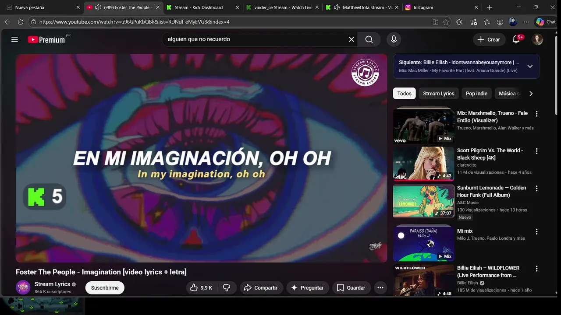561x315 pixels.
Task: Open Mi mix Paraiso thumbnail
Action: coord(423,243)
